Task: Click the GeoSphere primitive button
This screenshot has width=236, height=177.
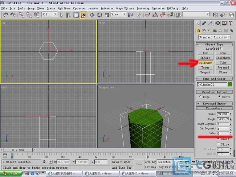Action: point(223,58)
